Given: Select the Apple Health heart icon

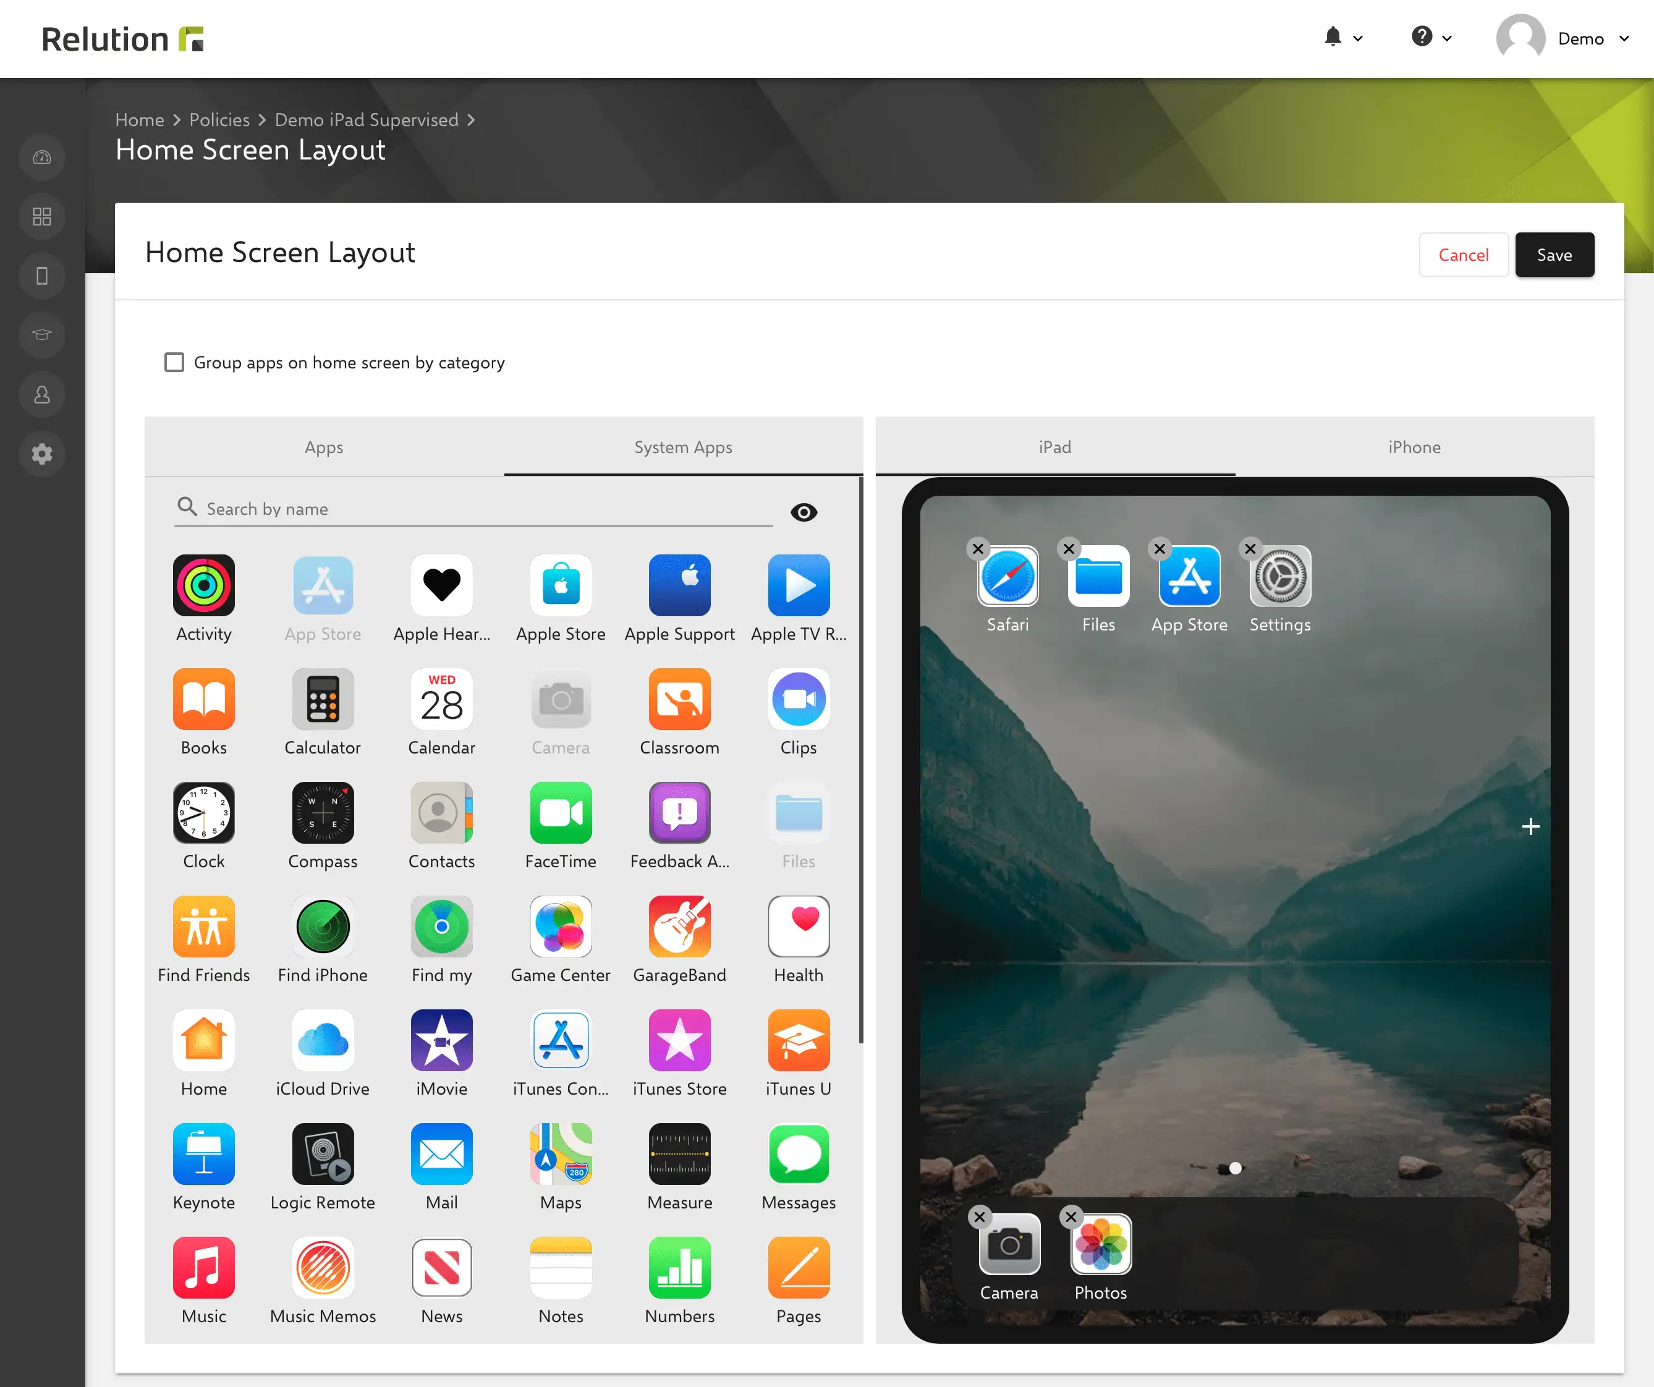Looking at the screenshot, I should pyautogui.click(x=441, y=585).
